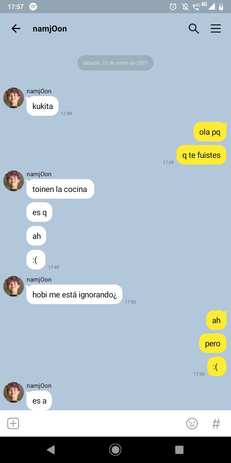Tap the 'hobi me está ignorando¿' message
This screenshot has height=463, width=231.
(x=74, y=295)
